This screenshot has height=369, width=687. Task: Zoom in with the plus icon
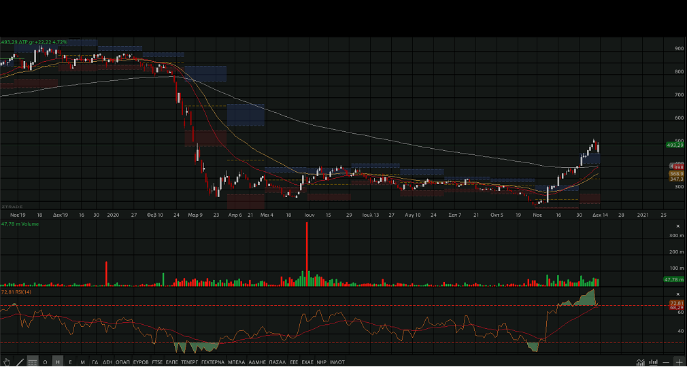coord(678,362)
